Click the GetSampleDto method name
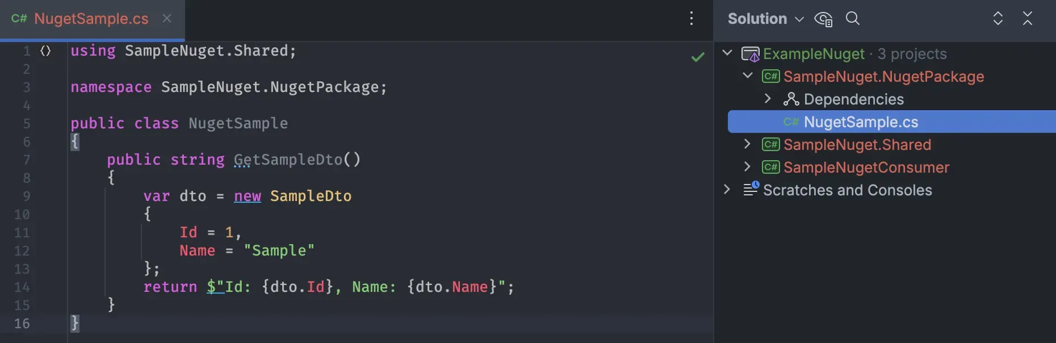Screen dimensions: 1056x343 [288, 160]
